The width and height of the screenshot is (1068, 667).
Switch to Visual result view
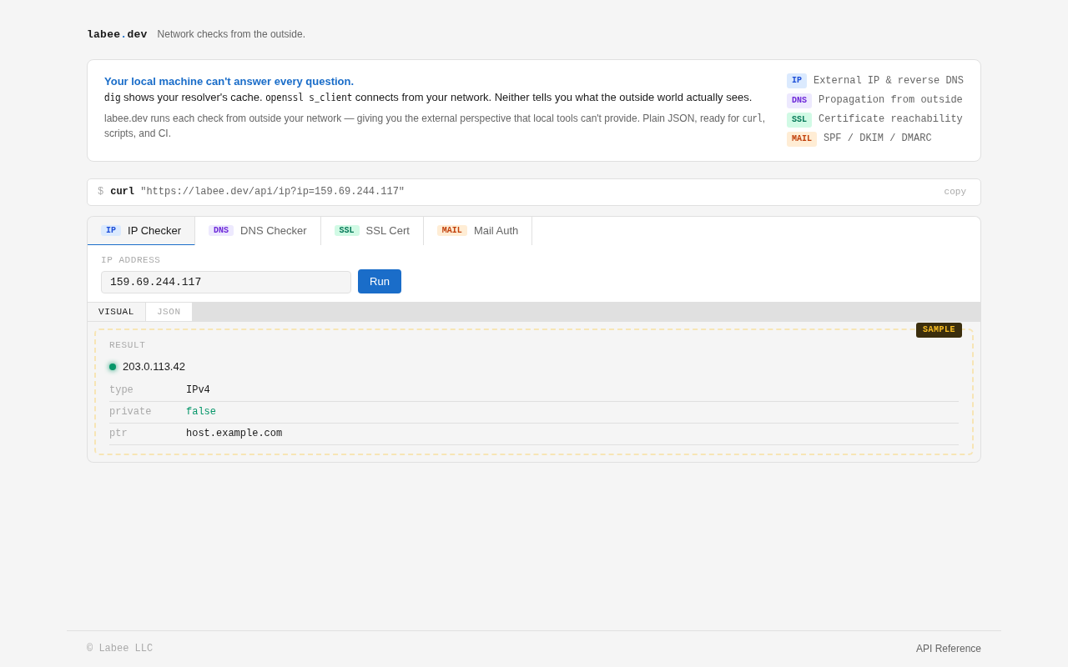click(116, 312)
